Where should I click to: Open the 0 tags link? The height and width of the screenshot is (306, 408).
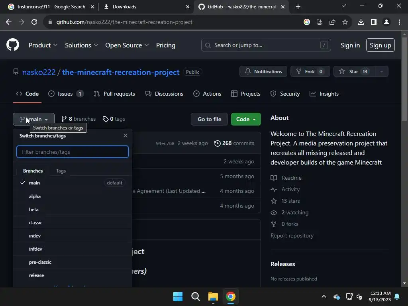click(x=114, y=119)
